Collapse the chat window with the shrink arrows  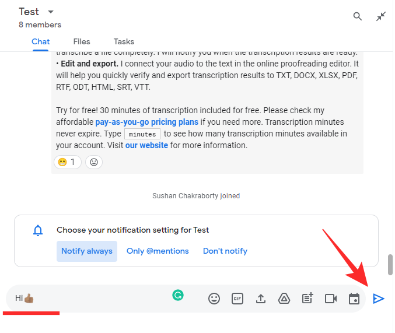[x=380, y=16]
